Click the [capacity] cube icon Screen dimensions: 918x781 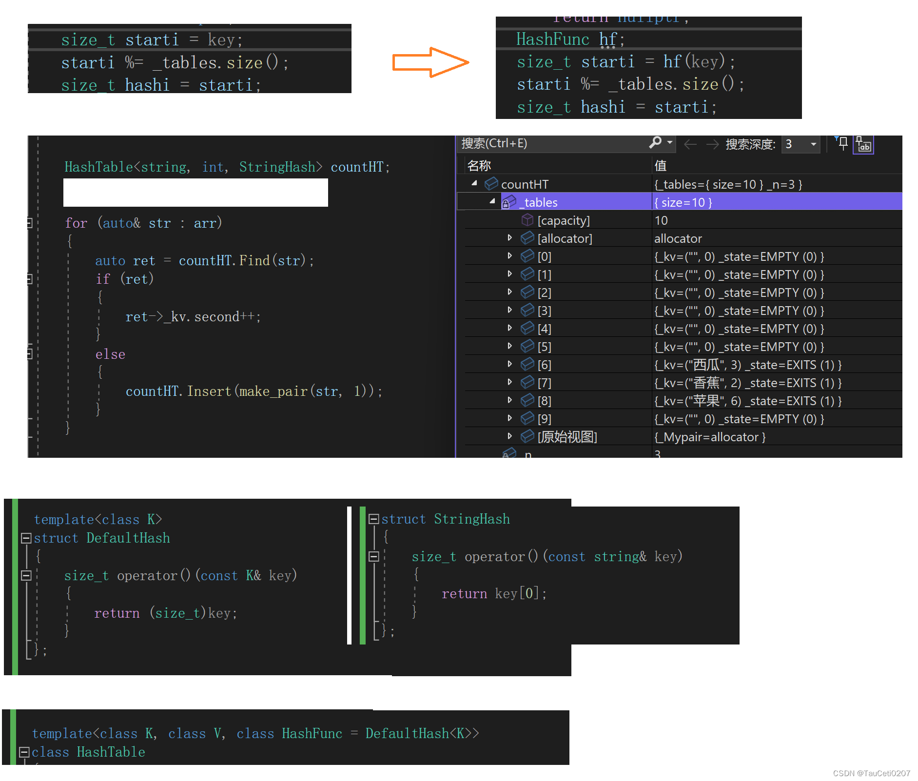click(527, 220)
